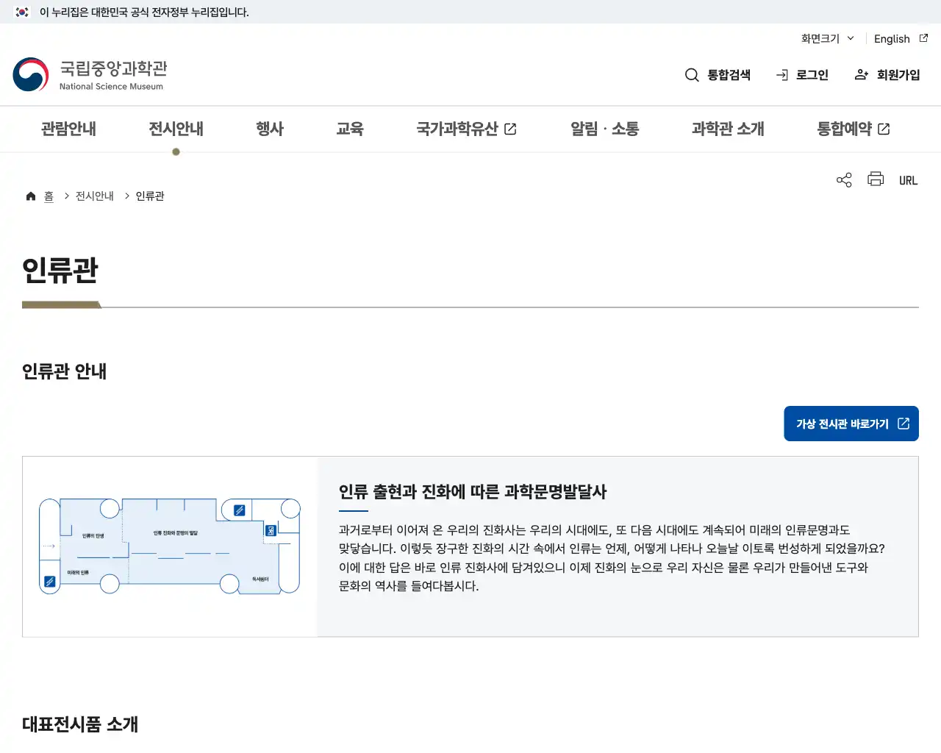Open the 통합검색 search icon
Viewport: 941px width, 753px height.
tap(692, 74)
